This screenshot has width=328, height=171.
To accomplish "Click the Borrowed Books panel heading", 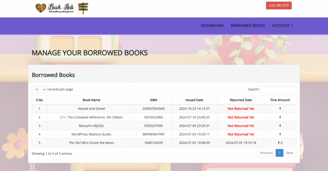I will click(x=53, y=75).
